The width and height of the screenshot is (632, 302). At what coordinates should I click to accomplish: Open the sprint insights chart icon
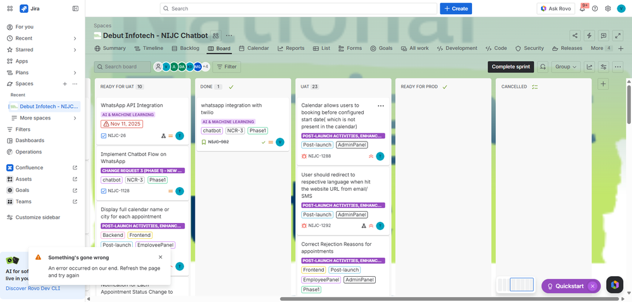pos(589,67)
